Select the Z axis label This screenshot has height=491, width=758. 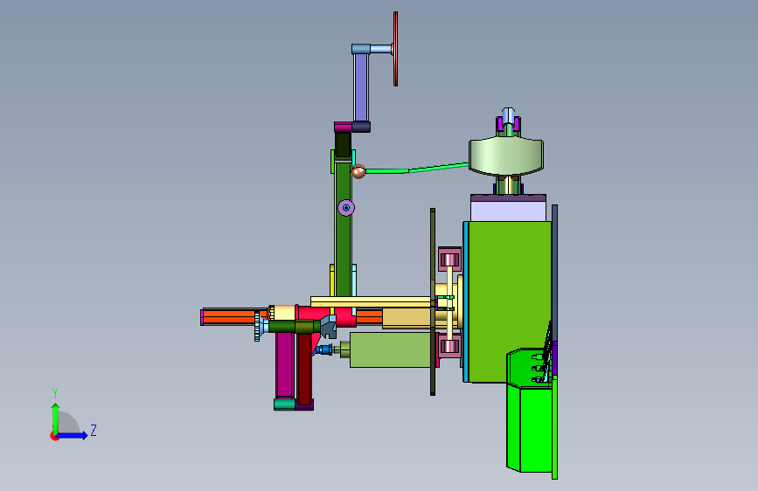pyautogui.click(x=94, y=430)
